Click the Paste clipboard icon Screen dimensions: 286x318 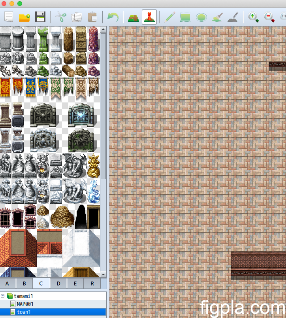(92, 17)
